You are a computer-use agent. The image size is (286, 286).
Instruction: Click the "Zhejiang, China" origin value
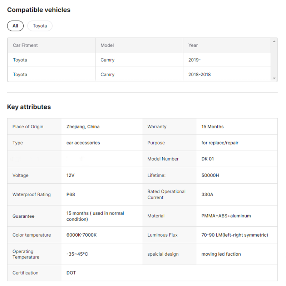click(83, 127)
